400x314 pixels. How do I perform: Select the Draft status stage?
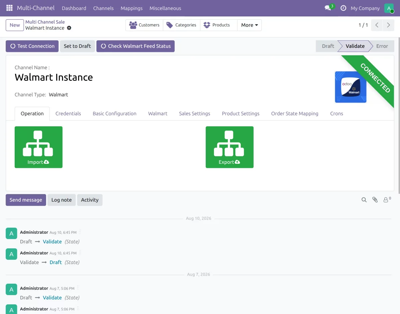tap(328, 46)
